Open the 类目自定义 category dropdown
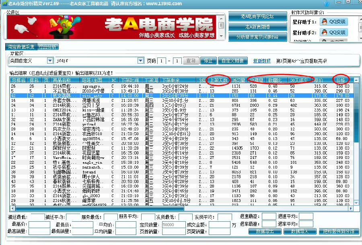Image resolution: width=362 pixels, height=245 pixels. tap(50, 60)
